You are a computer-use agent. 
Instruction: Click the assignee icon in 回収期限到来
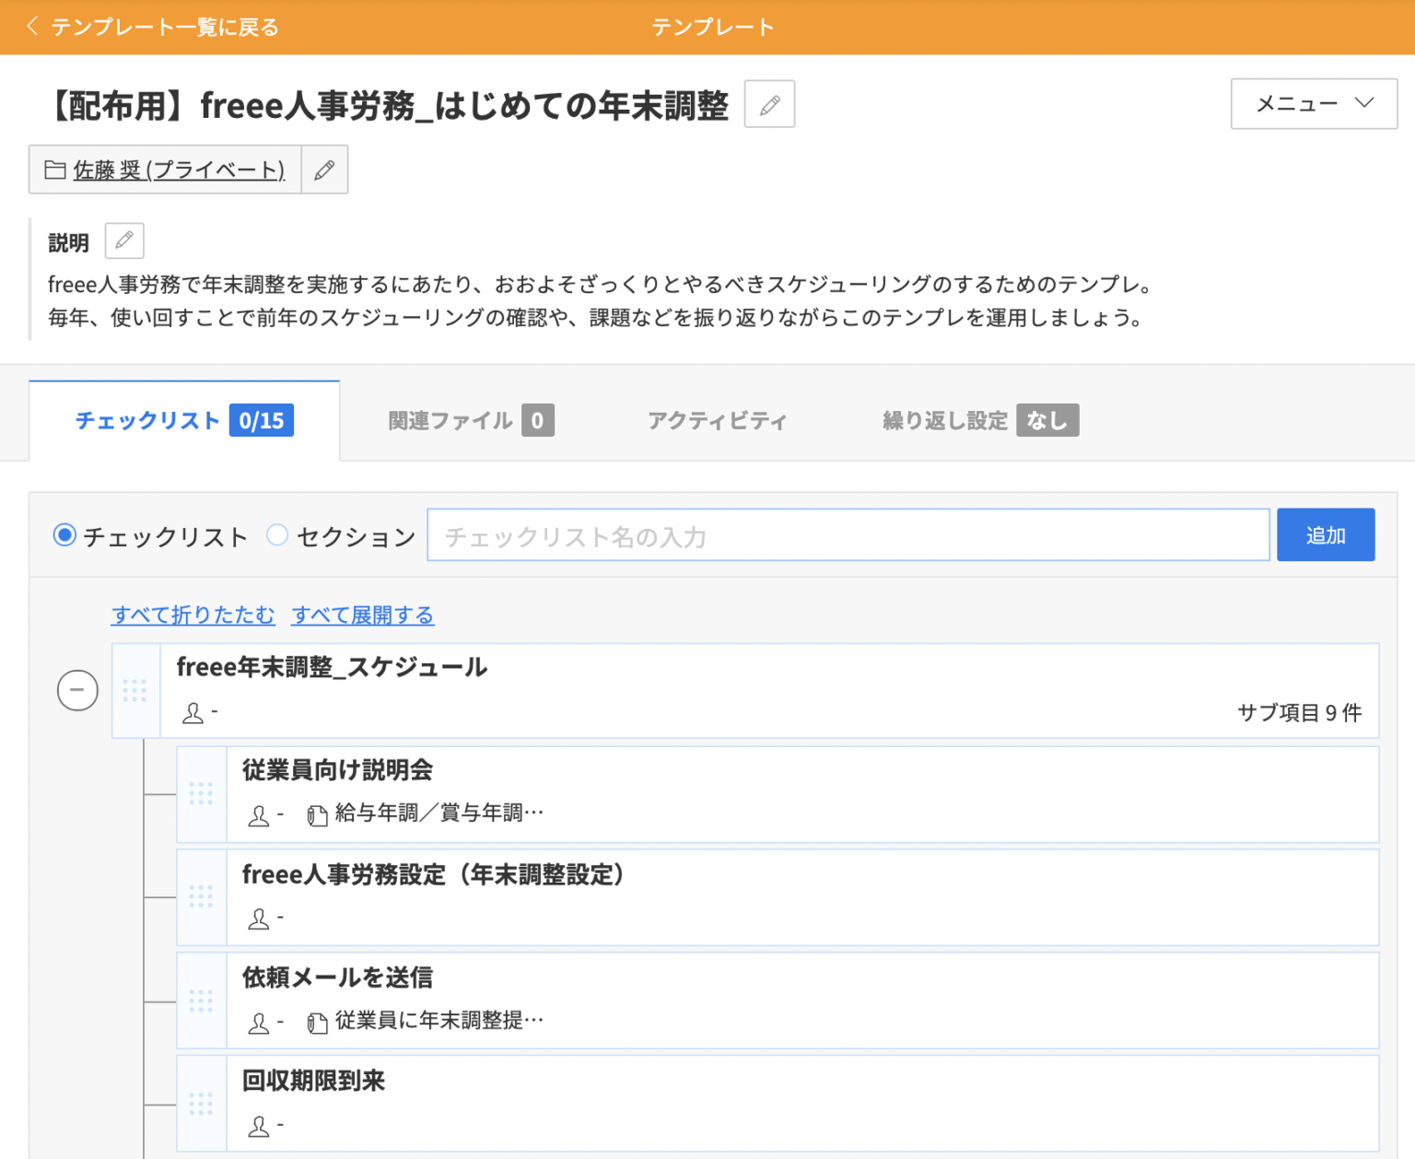[x=259, y=1126]
